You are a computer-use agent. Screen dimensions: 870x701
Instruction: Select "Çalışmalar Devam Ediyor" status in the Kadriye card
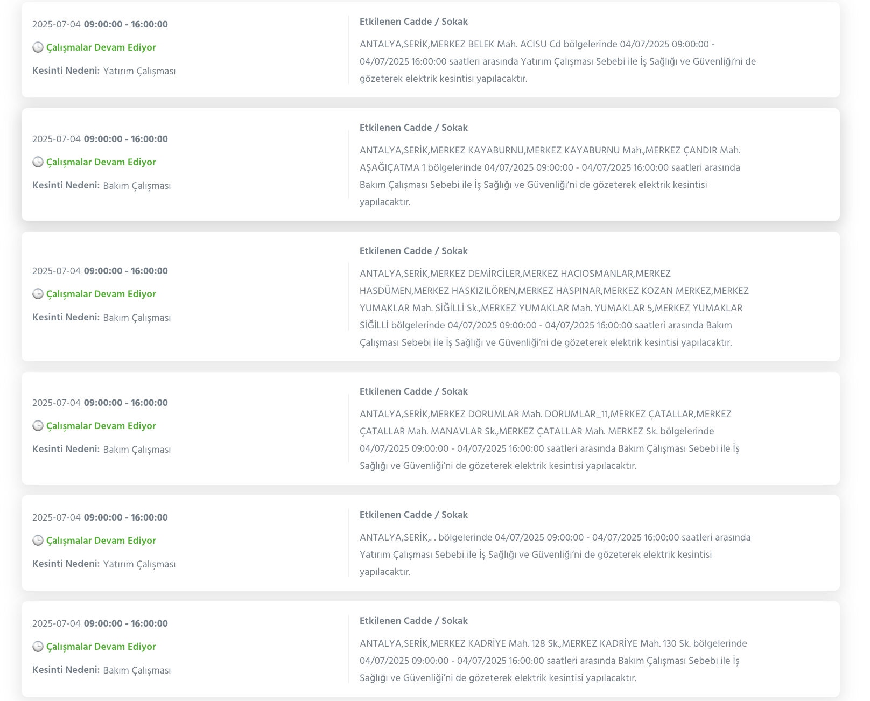[101, 647]
